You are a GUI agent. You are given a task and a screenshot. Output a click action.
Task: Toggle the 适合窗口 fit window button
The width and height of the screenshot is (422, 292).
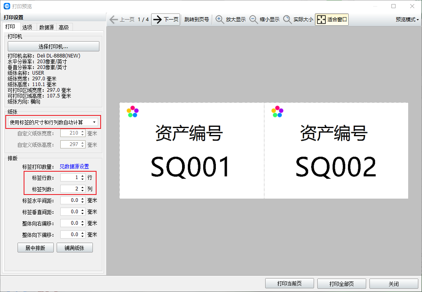(x=332, y=20)
